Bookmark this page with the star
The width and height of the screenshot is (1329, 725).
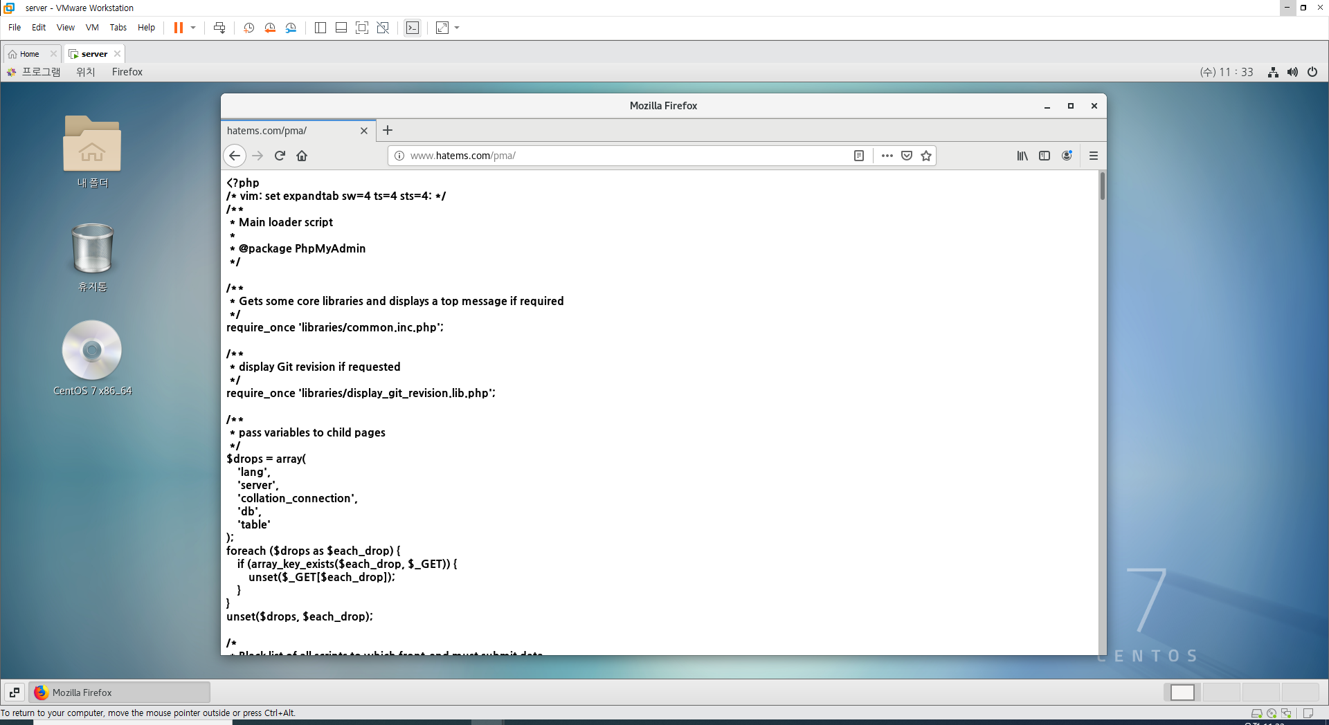(x=926, y=156)
